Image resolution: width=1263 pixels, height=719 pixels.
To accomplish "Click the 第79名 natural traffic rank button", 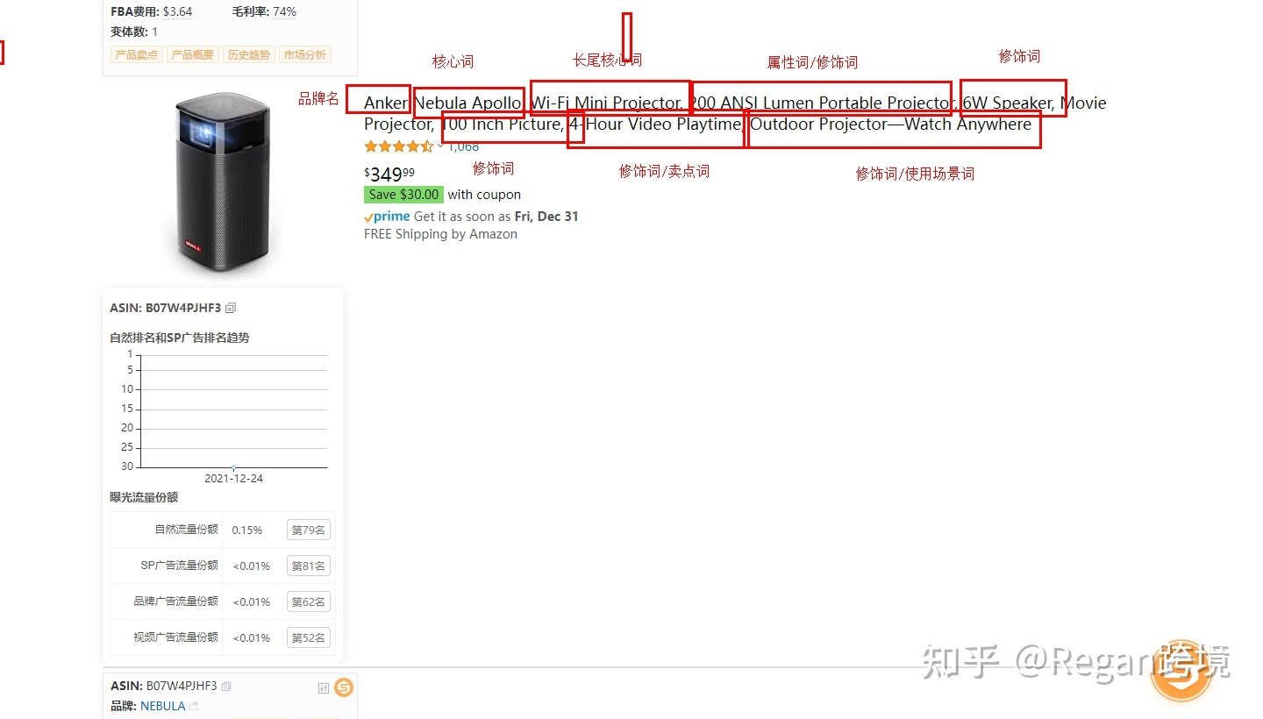I will point(308,530).
